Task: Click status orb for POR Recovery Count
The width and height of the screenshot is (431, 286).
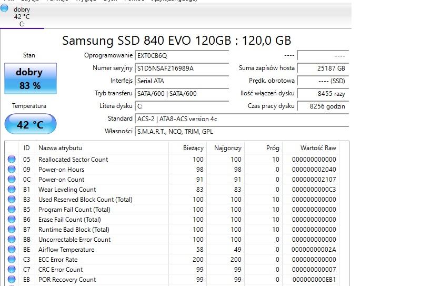Action: pos(12,280)
